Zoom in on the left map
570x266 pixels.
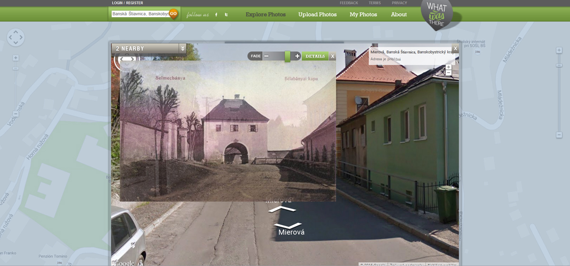[16, 58]
